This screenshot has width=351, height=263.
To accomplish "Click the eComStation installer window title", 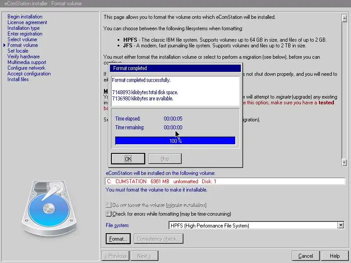I will (x=43, y=4).
